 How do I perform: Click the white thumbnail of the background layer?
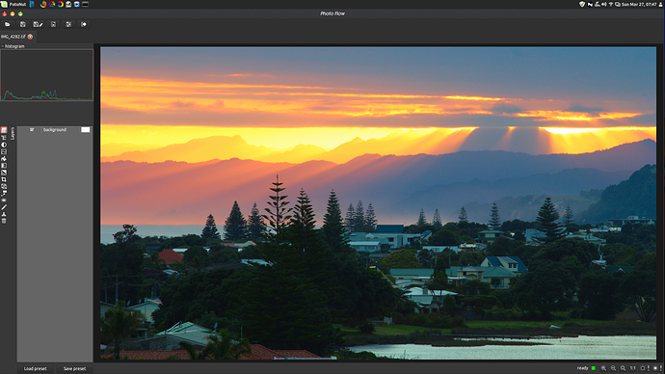click(85, 130)
